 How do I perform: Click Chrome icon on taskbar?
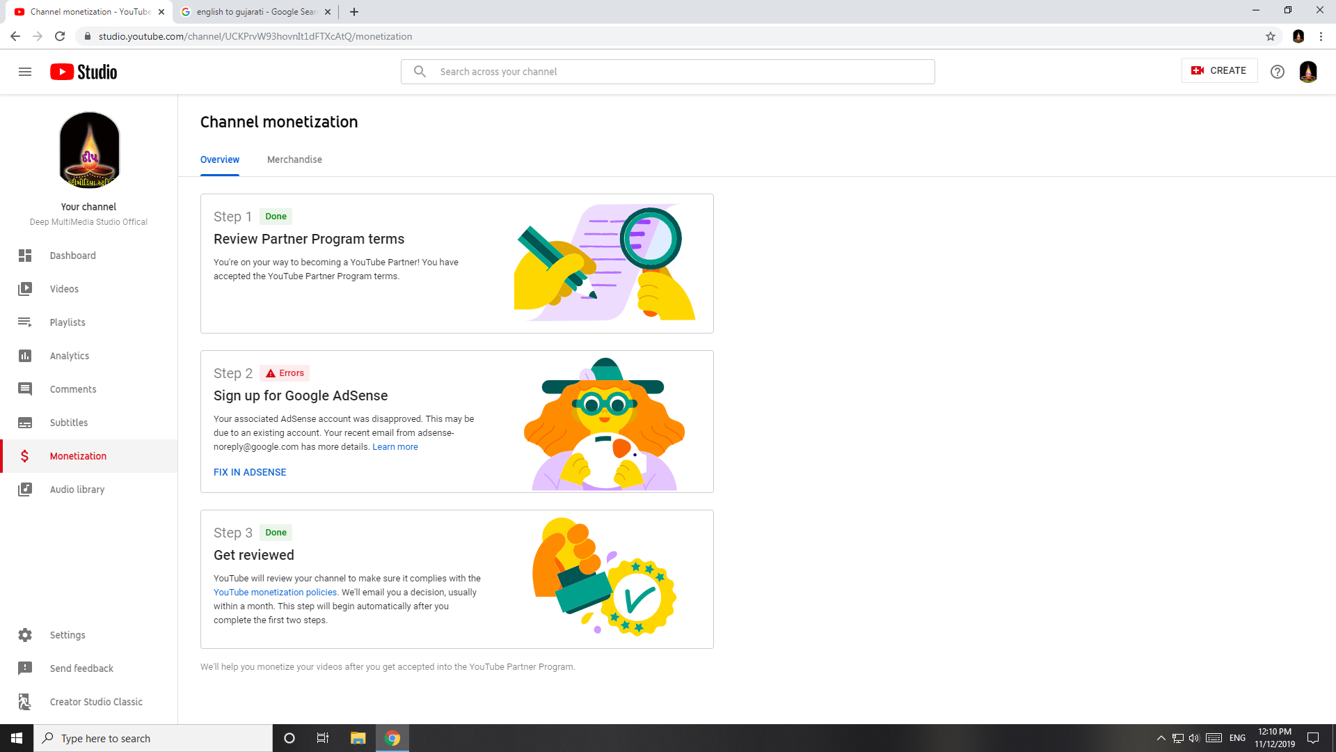[392, 738]
